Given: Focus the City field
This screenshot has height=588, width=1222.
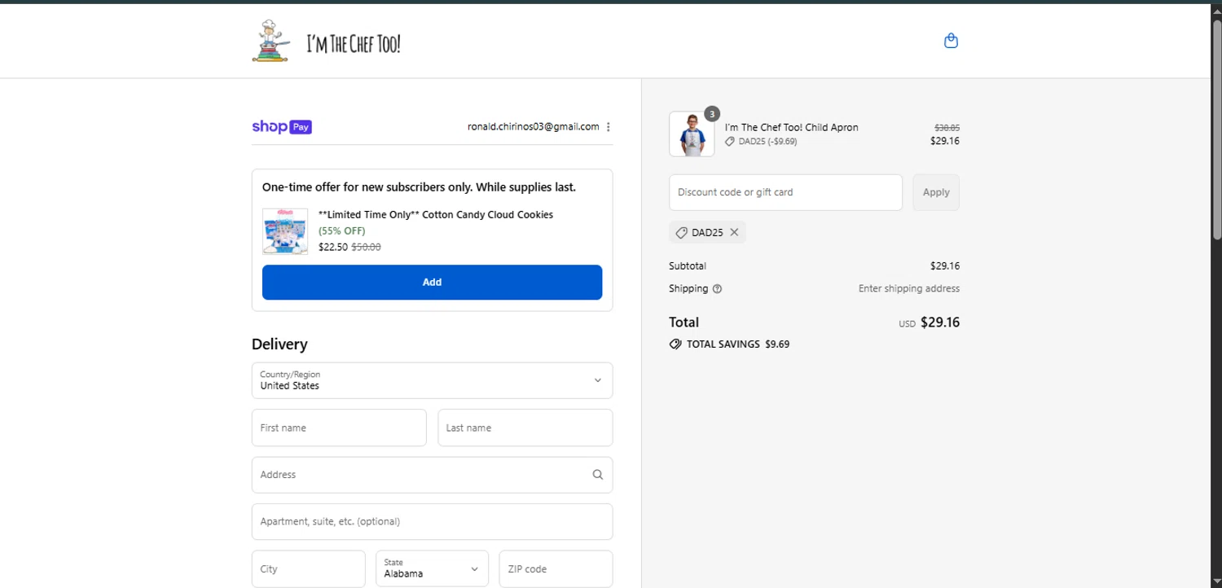Looking at the screenshot, I should pyautogui.click(x=308, y=568).
